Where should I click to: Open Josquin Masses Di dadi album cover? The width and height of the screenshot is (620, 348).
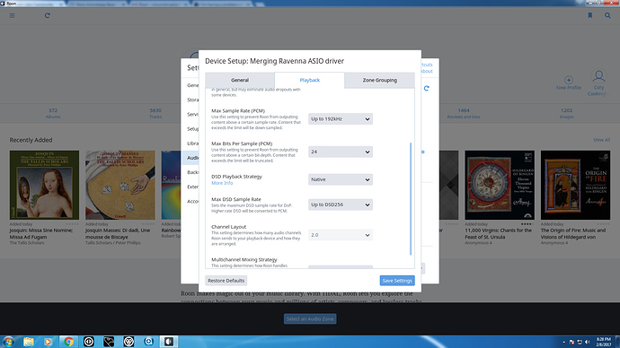click(x=120, y=185)
